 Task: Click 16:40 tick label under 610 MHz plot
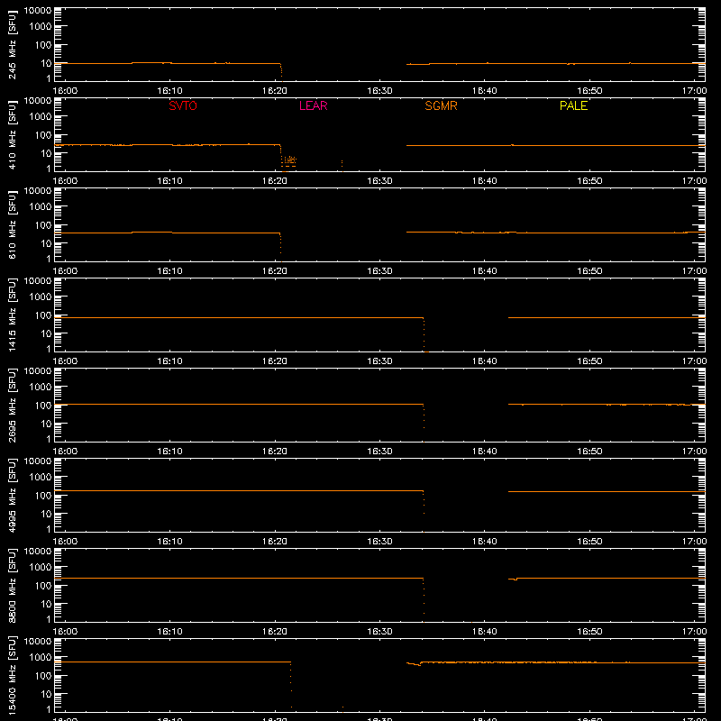tap(485, 271)
